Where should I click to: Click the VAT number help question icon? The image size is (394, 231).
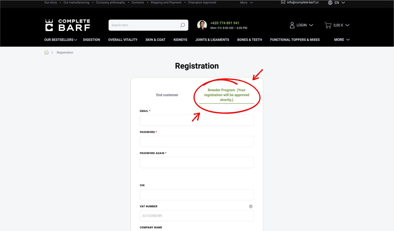251,206
